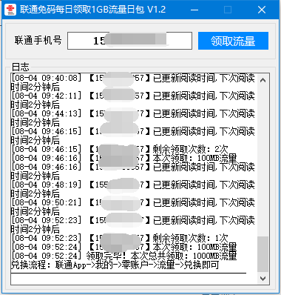This screenshot has height=295, width=281.
Task: Click the window title 联通免码每日领取1GB流量日包 V1.2
Action: pos(92,10)
